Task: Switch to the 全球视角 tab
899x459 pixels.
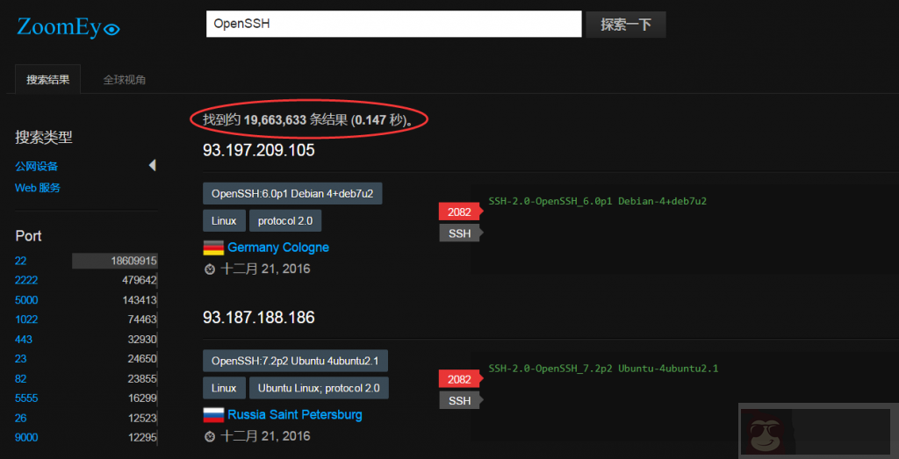Action: pos(125,80)
